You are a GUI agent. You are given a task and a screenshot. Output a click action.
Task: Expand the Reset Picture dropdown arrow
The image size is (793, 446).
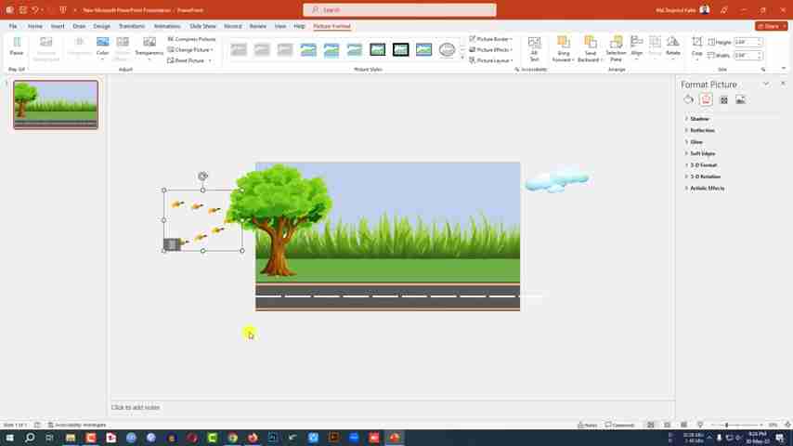tap(211, 60)
